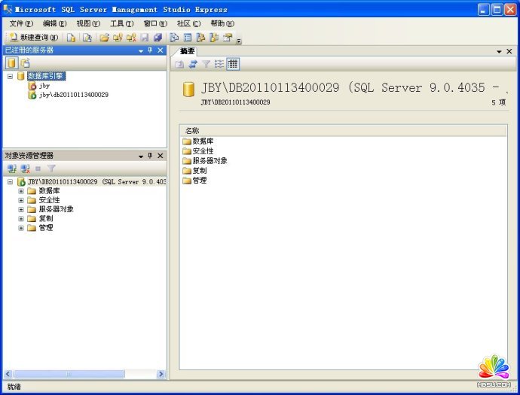Click the summary refresh icon

193,64
